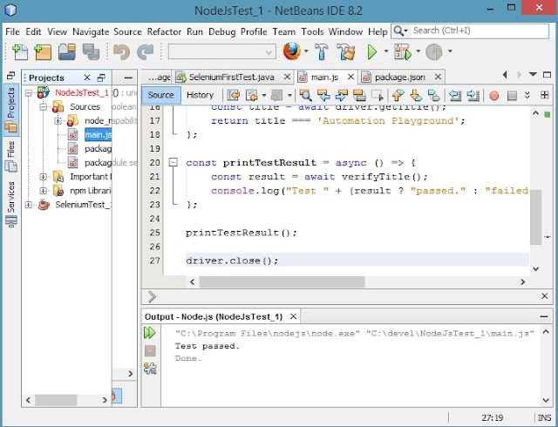The image size is (558, 427).
Task: Click the red Start Macro Recording icon
Action: 494,95
